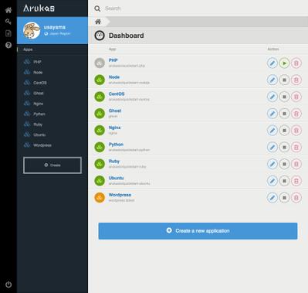The image size is (308, 293).
Task: Edit the Ubuntu app with pencil icon
Action: pos(272,181)
